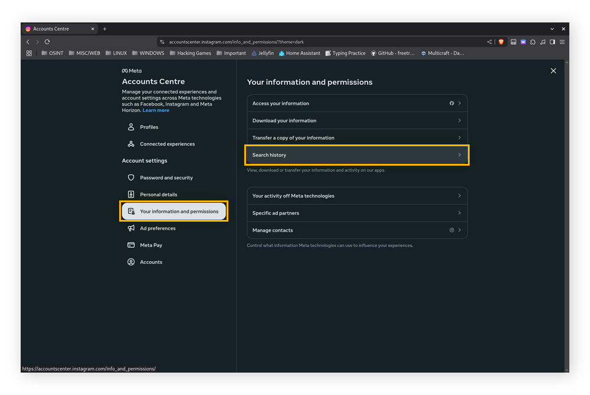Click chevron on Search history row
This screenshot has width=590, height=395.
coord(460,155)
